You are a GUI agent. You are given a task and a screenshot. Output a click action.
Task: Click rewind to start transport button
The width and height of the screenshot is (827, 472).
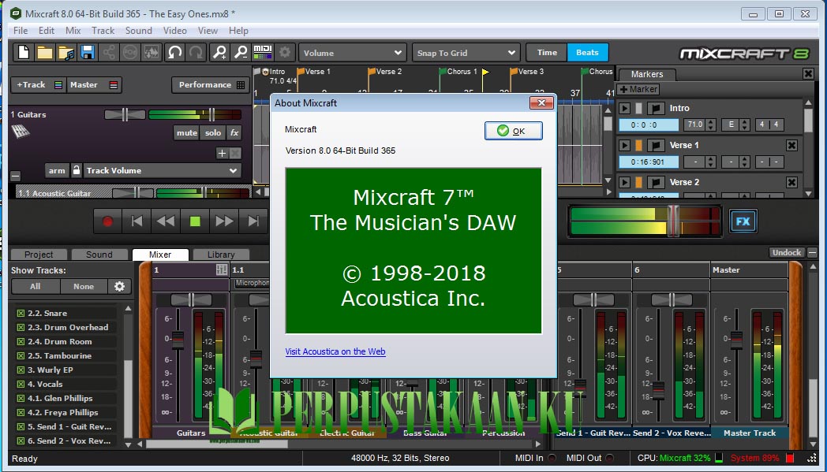click(137, 221)
